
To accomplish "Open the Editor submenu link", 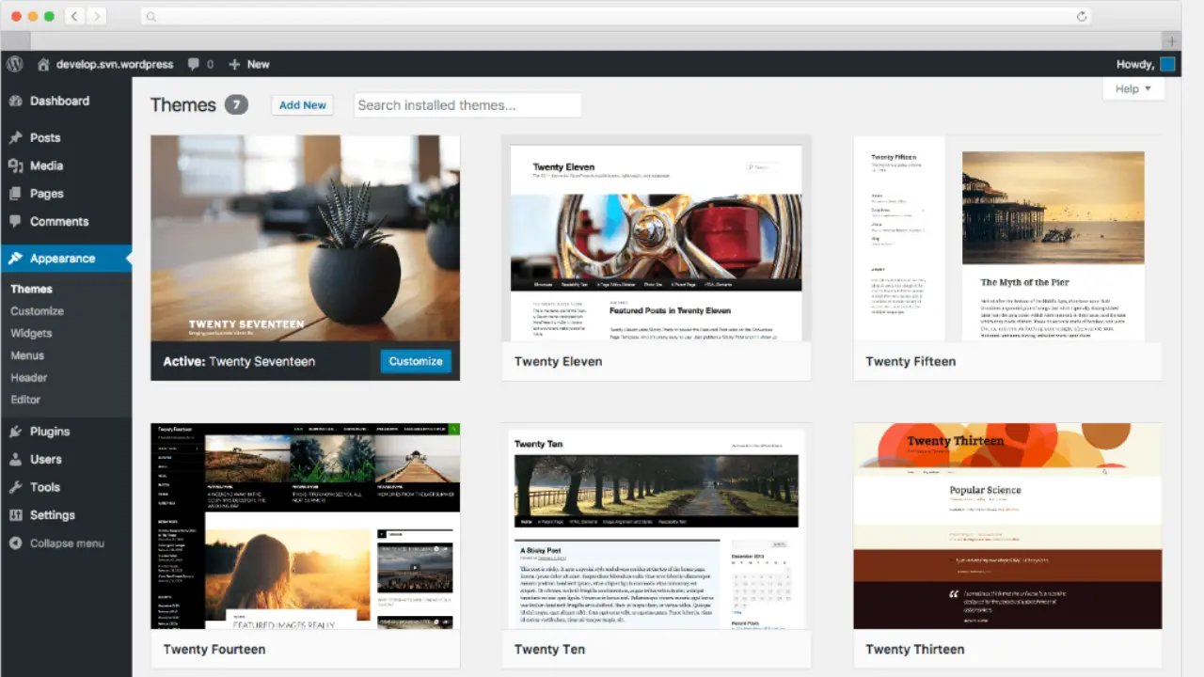I will coord(25,400).
